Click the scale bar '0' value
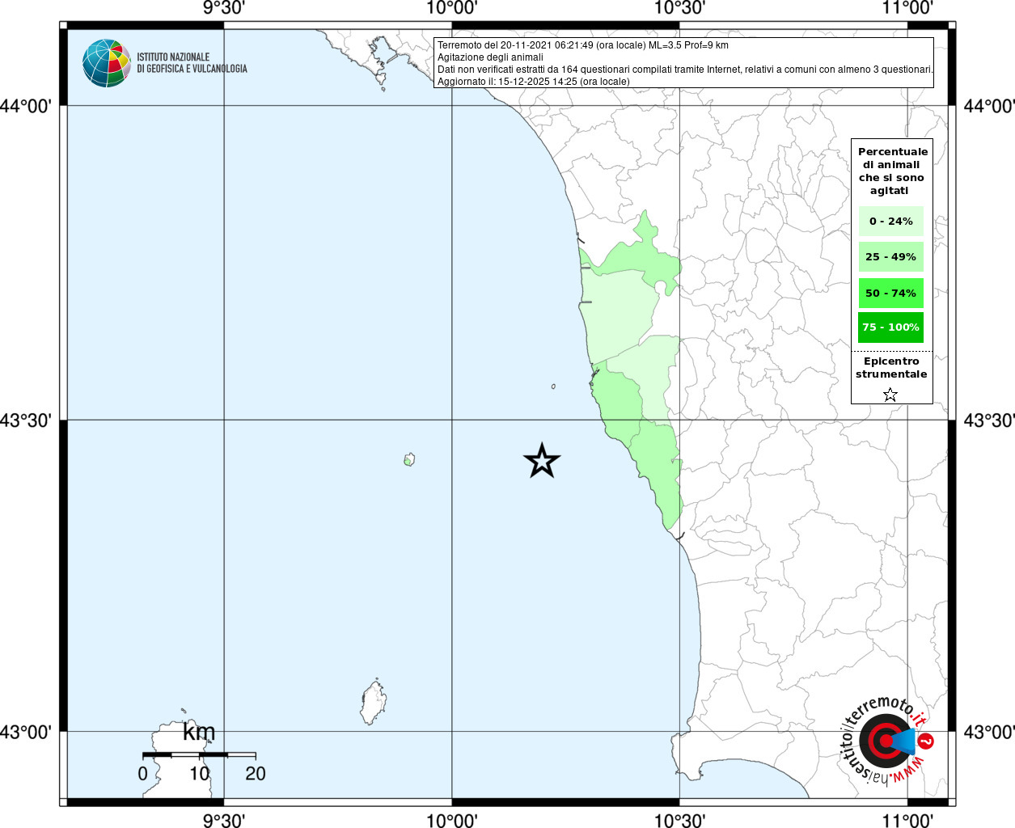Image resolution: width=1015 pixels, height=828 pixels. (x=142, y=774)
